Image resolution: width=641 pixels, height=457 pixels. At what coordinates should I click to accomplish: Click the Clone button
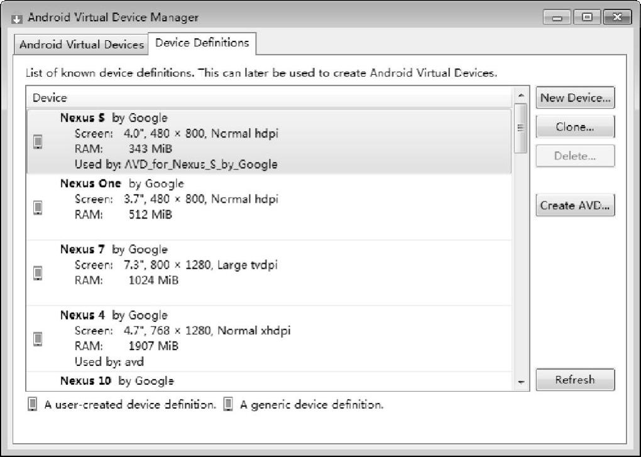coord(575,127)
